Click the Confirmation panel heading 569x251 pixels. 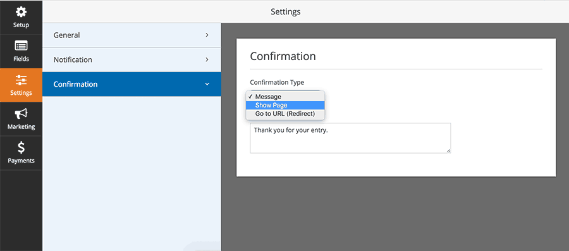(x=283, y=56)
